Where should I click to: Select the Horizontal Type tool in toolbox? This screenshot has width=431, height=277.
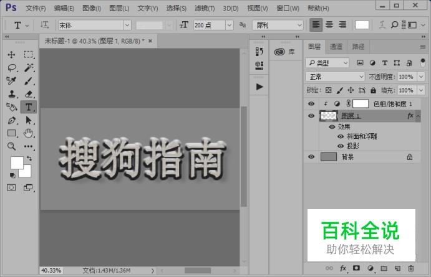(x=29, y=107)
